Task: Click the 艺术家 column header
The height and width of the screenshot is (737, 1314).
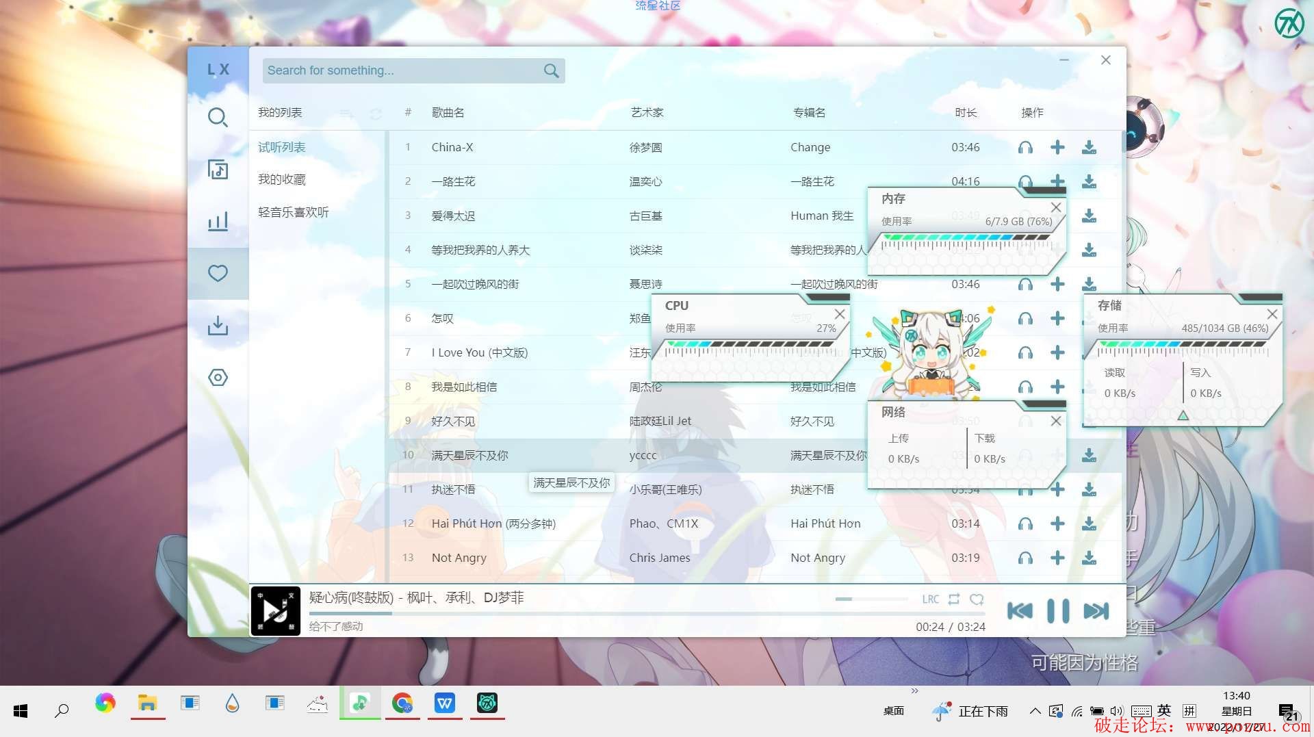Action: [647, 112]
